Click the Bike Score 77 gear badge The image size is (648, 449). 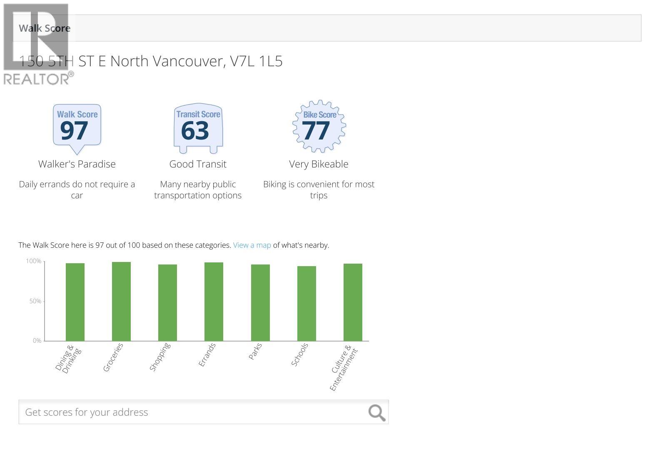pos(319,126)
